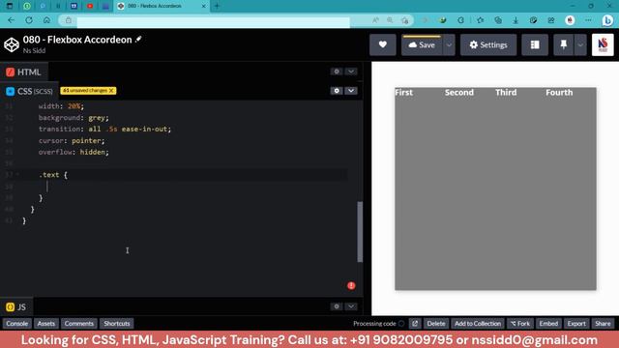Click the Fourth accordion panel in preview
Image resolution: width=619 pixels, height=348 pixels.
pos(571,188)
